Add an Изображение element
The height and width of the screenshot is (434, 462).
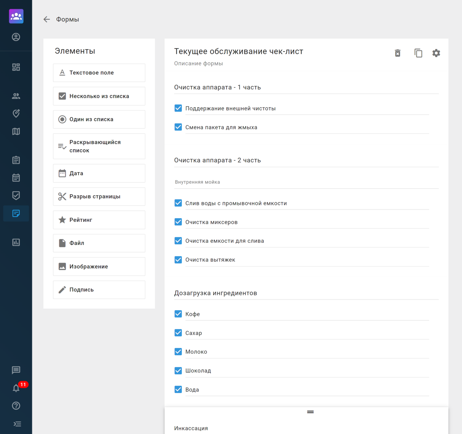coord(99,266)
